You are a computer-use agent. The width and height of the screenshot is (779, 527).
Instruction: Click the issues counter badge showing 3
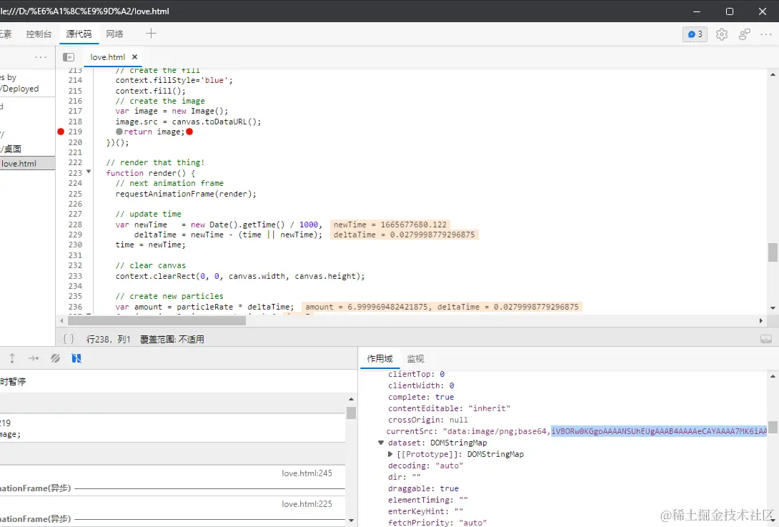pos(695,34)
